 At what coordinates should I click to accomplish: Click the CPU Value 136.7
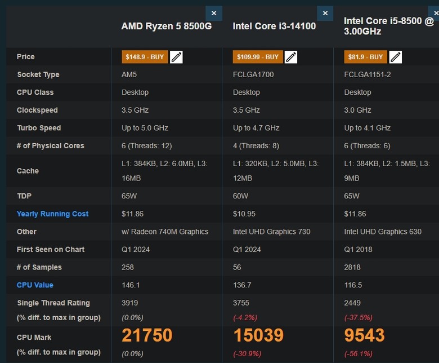click(x=242, y=285)
